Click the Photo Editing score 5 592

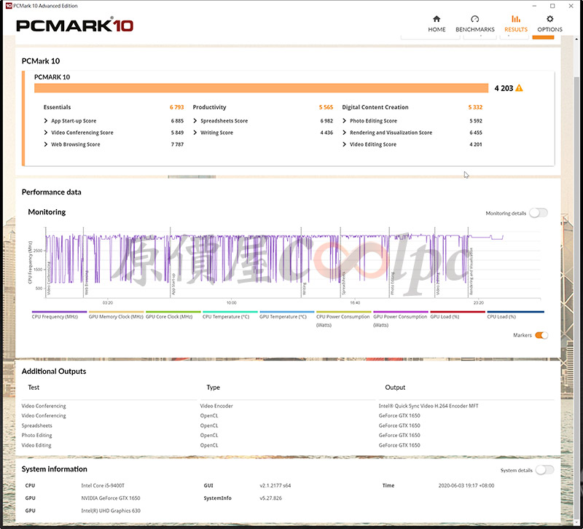[x=476, y=121]
